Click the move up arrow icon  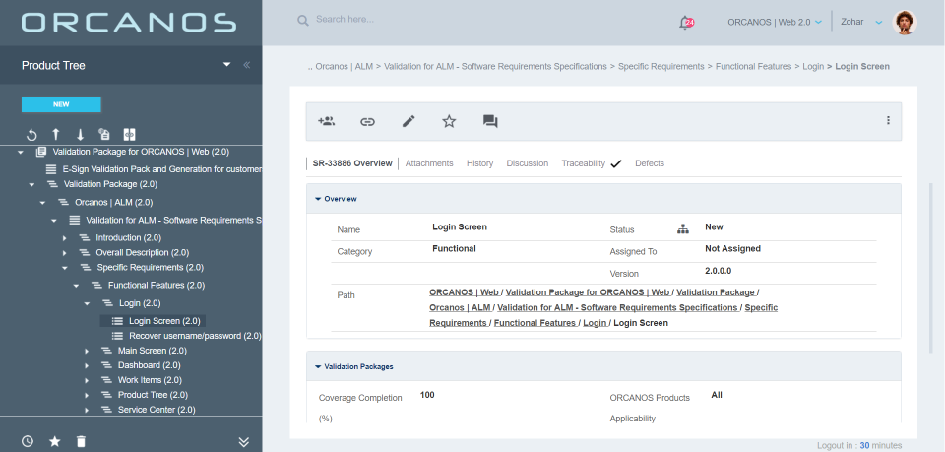coord(56,135)
